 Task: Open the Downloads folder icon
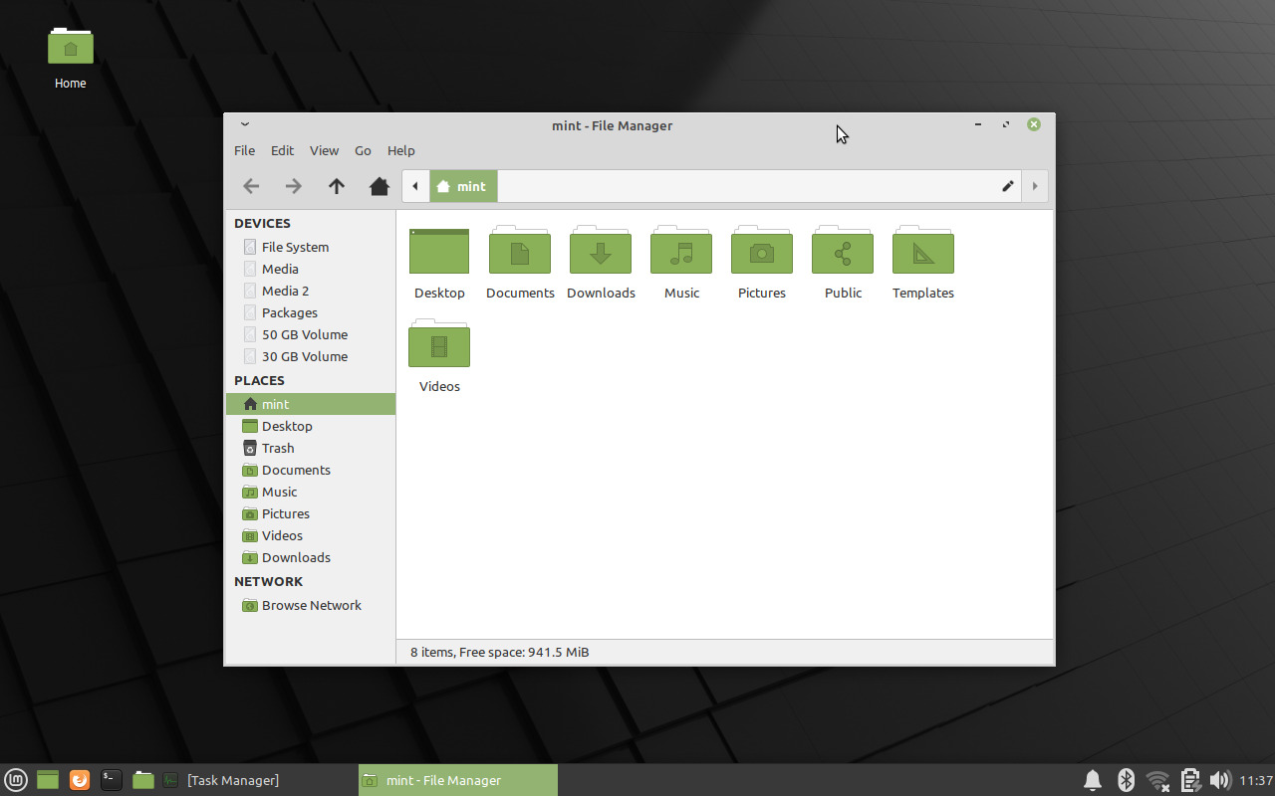tap(601, 253)
